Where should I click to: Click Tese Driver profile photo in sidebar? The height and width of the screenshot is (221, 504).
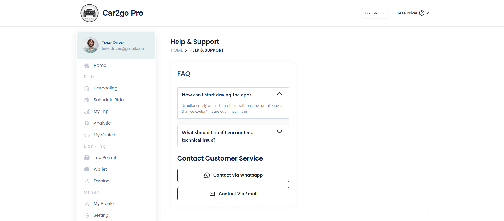tap(91, 45)
